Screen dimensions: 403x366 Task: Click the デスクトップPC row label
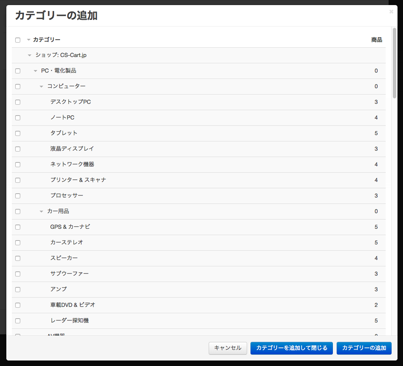coord(71,102)
